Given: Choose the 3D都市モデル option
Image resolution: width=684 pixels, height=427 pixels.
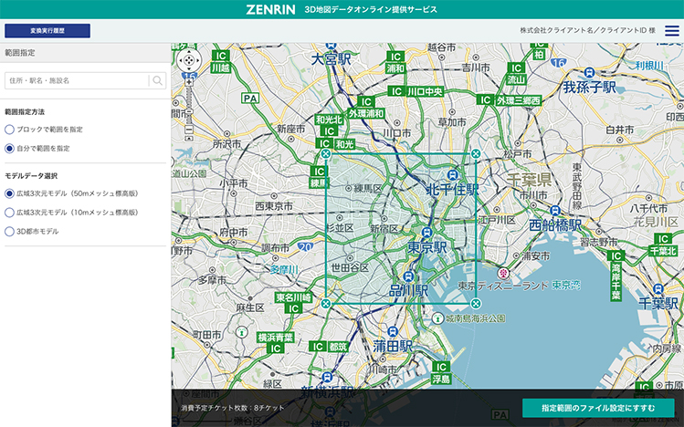Looking at the screenshot, I should coord(10,232).
